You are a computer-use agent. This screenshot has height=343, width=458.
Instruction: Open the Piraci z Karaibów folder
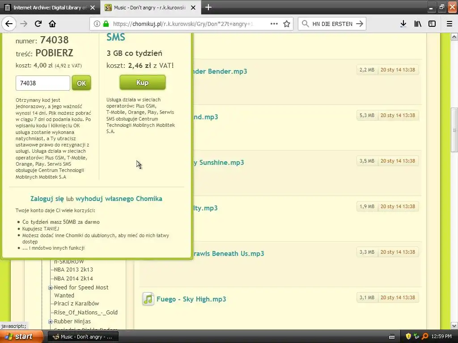point(76,303)
